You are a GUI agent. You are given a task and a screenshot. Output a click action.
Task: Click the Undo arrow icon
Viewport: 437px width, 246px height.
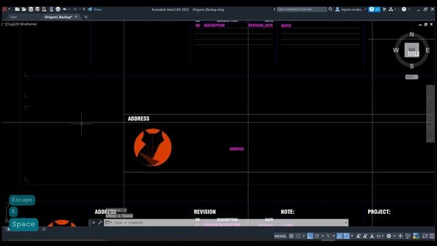pyautogui.click(x=65, y=9)
